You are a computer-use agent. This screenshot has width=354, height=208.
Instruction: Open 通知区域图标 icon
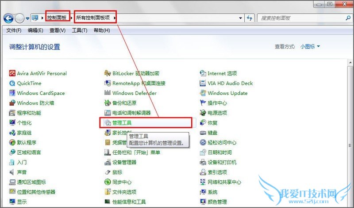[12, 182]
